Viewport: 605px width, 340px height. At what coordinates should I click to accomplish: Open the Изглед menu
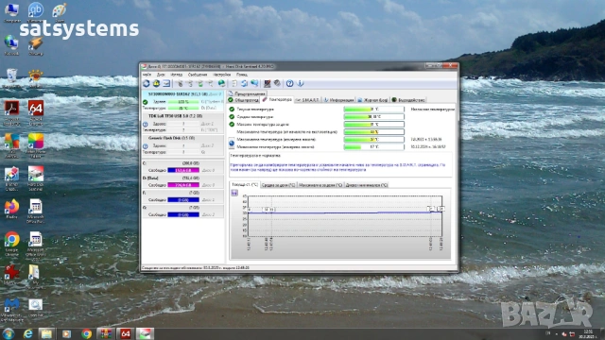pyautogui.click(x=177, y=75)
